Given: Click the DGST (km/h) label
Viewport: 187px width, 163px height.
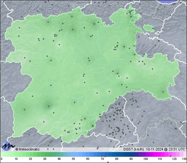Looking at the screenshot, I should point(134,149).
